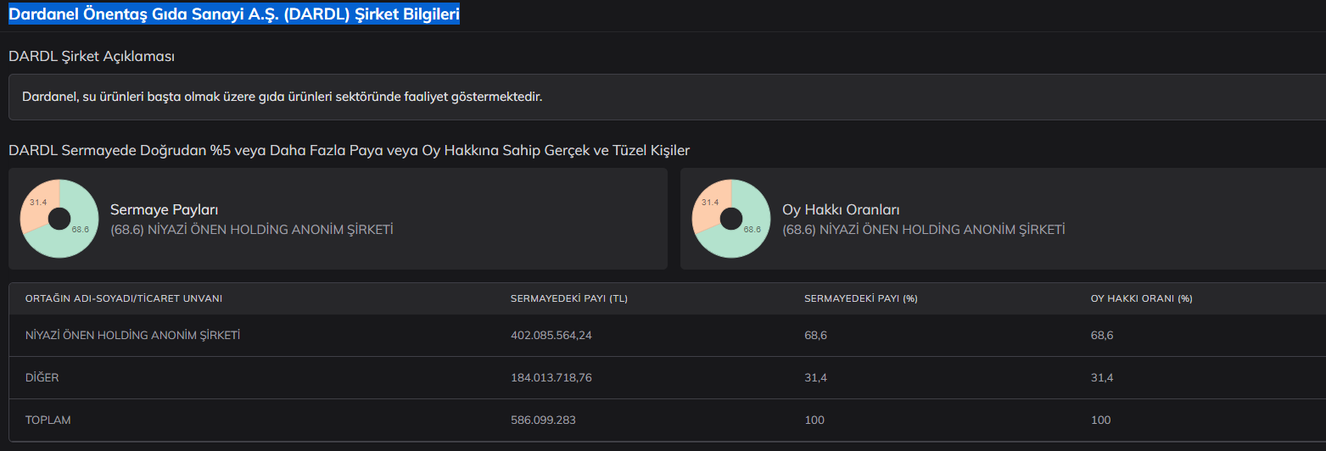1326x451 pixels.
Task: Click the 31,4 voting rights percent cell
Action: pyautogui.click(x=1101, y=378)
